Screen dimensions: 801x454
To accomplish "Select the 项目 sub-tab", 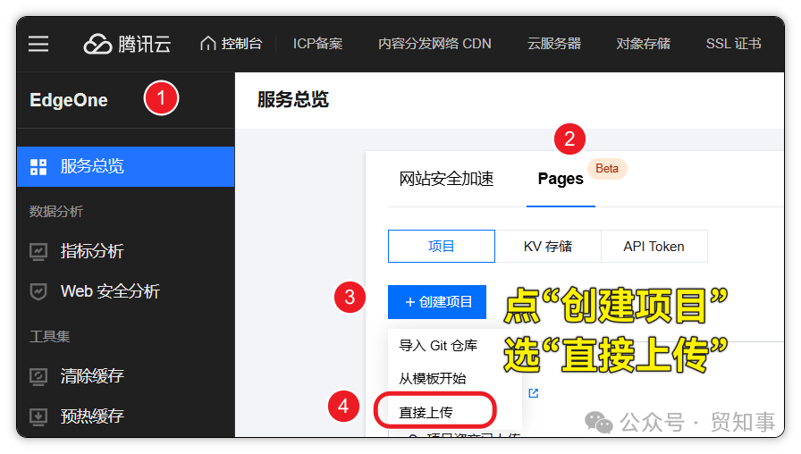I will tap(442, 246).
